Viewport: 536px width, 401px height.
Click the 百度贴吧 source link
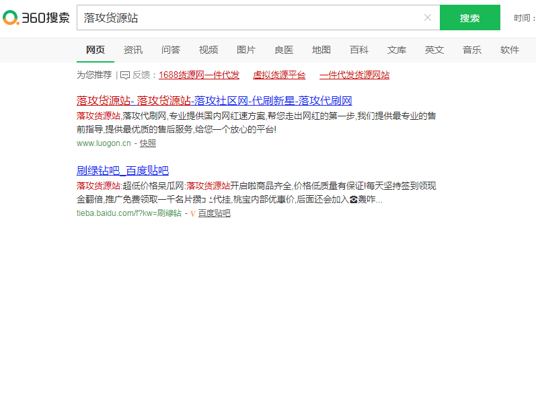coord(215,213)
